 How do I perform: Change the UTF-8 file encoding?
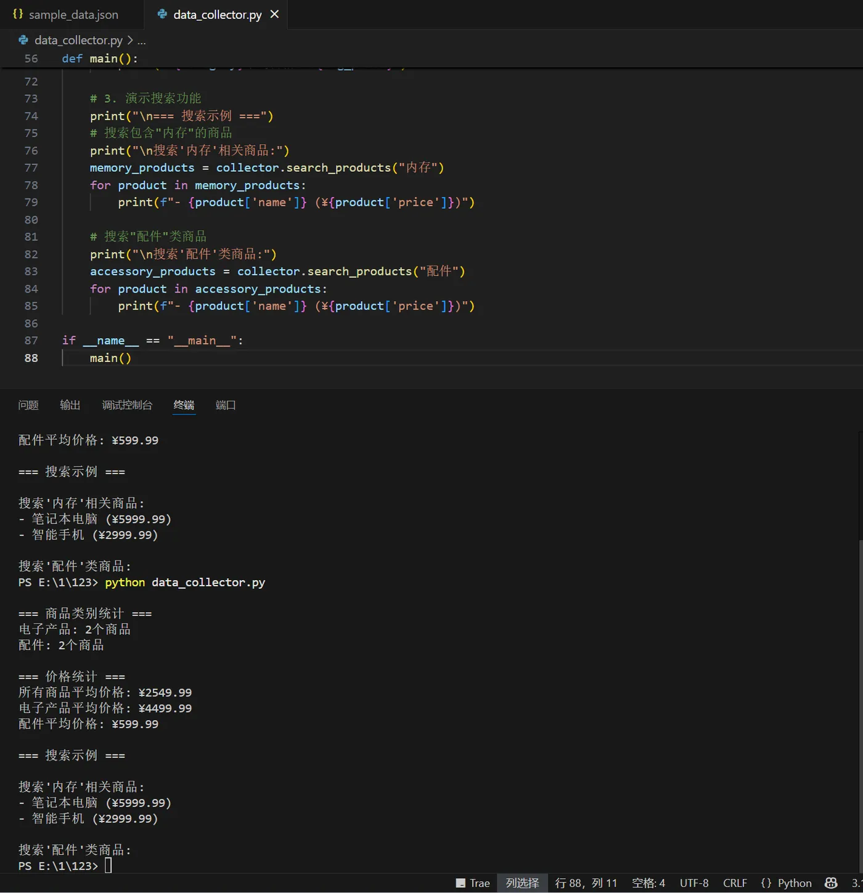click(x=694, y=883)
